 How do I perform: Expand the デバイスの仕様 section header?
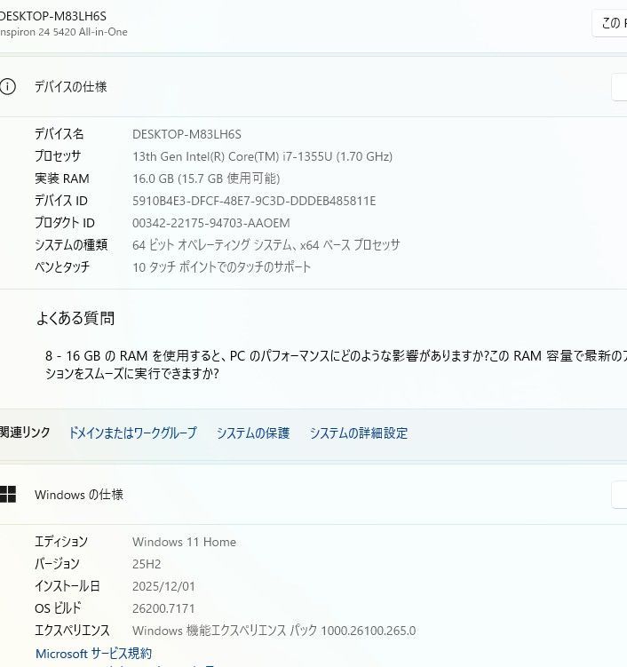[313, 87]
